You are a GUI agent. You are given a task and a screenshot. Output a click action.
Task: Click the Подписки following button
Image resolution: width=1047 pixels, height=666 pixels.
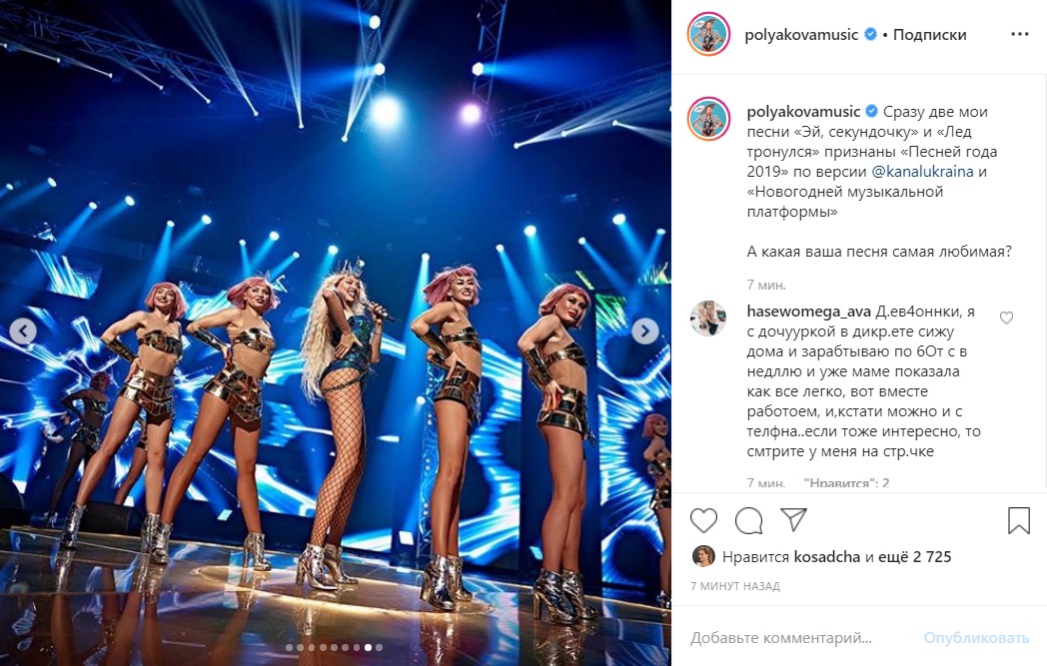pos(929,35)
